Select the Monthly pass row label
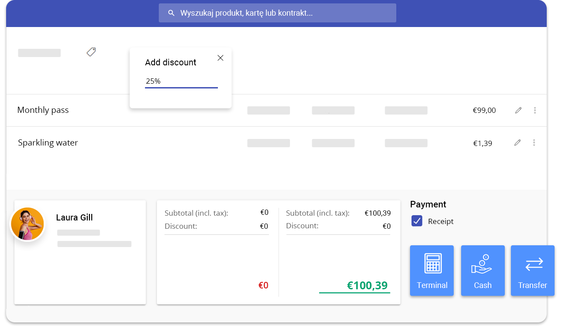The image size is (562, 332). click(43, 110)
